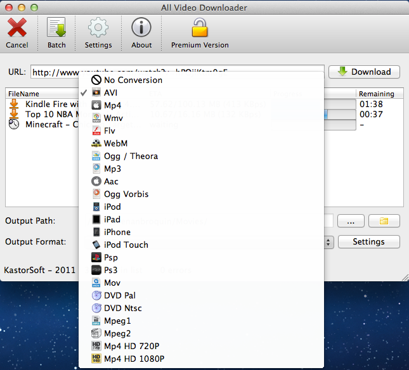Select the Top 10 NBA download row

[x=204, y=114]
